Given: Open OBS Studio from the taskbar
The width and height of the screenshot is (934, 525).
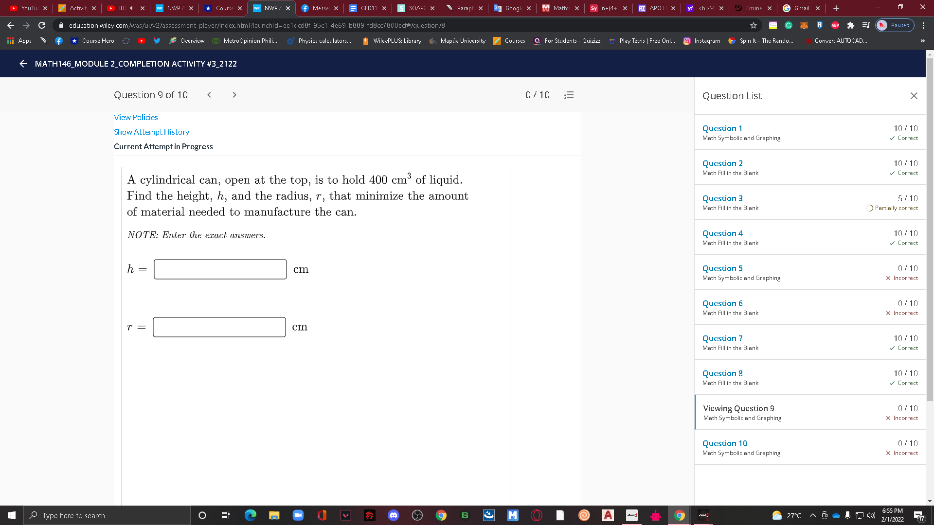Looking at the screenshot, I should (417, 515).
